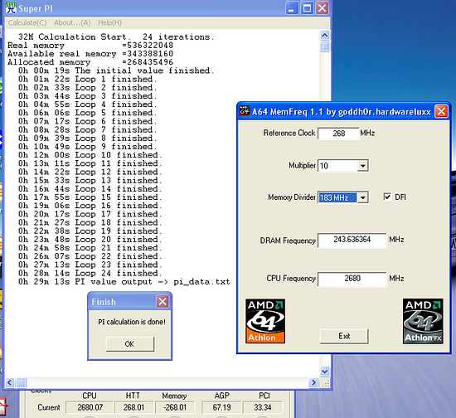The image size is (456, 418).
Task: Open the Help(H) menu
Action: [x=110, y=22]
